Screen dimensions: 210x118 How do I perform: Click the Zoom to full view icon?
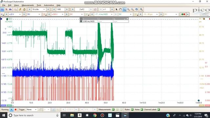click(141, 10)
